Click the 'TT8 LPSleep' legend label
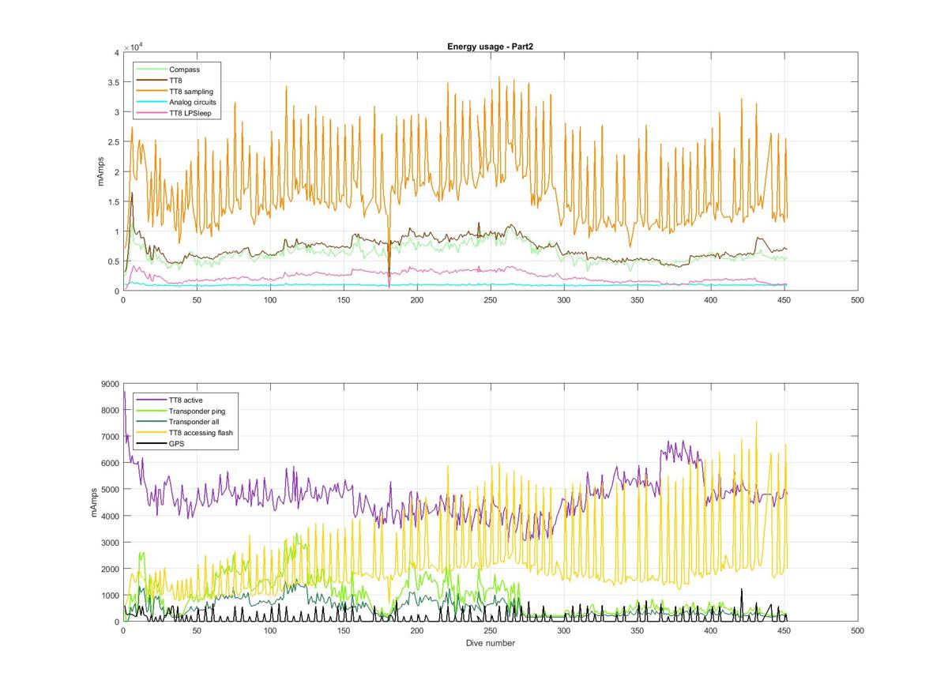 click(x=190, y=114)
